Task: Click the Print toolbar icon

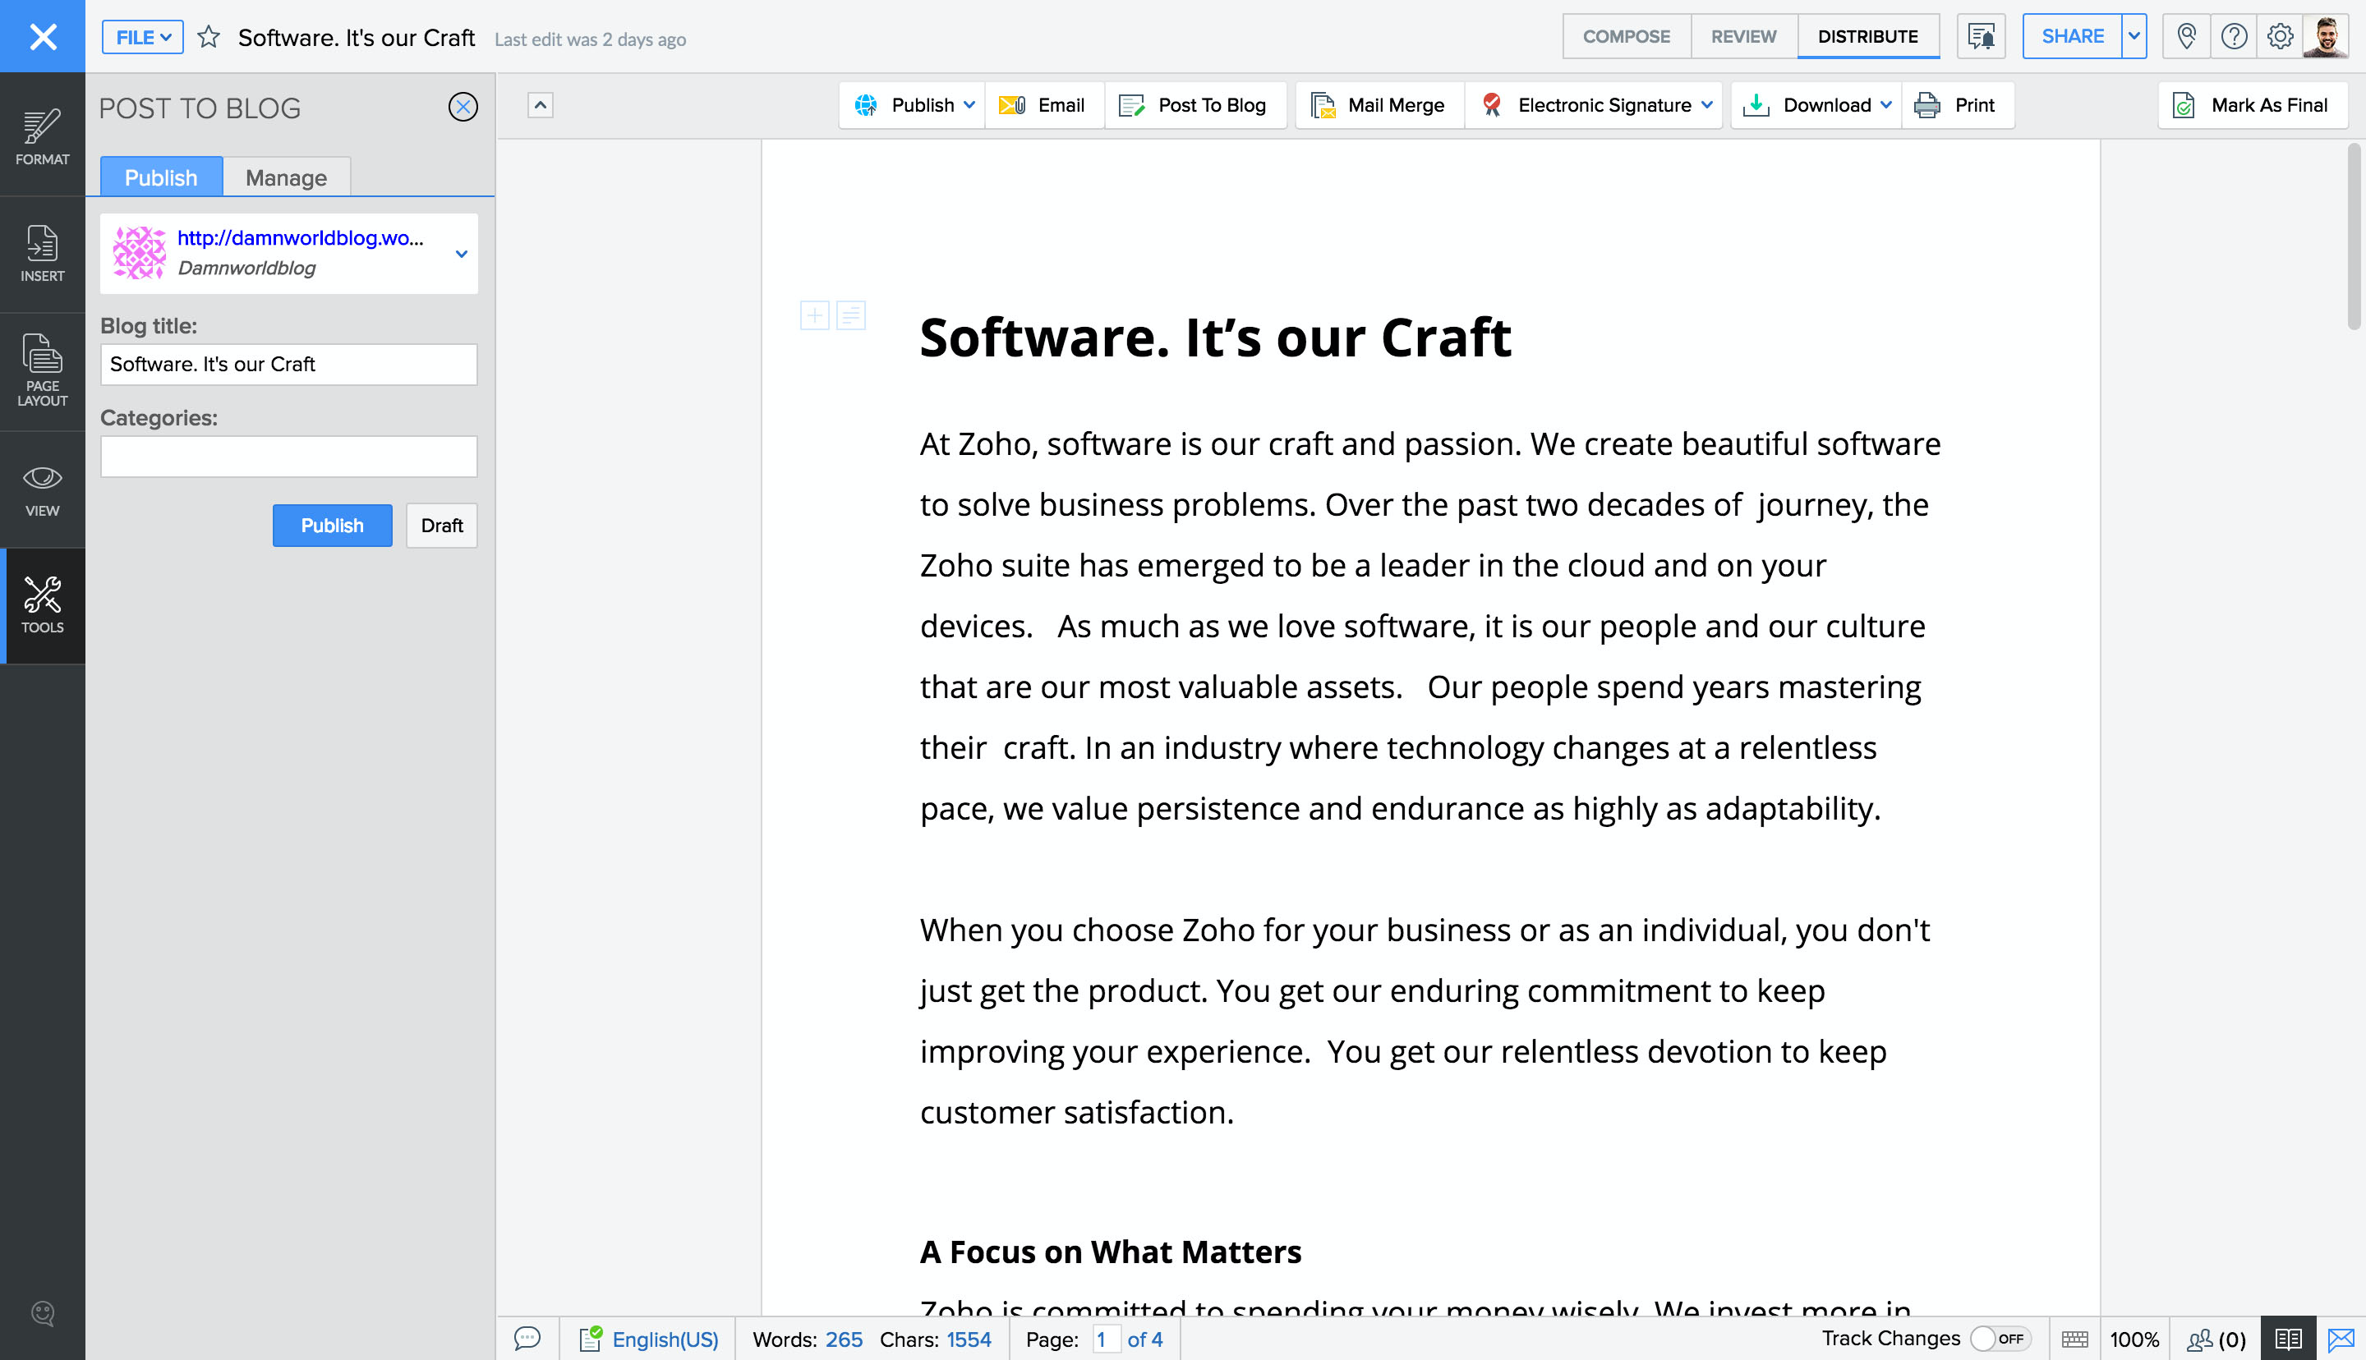Action: pyautogui.click(x=1927, y=106)
